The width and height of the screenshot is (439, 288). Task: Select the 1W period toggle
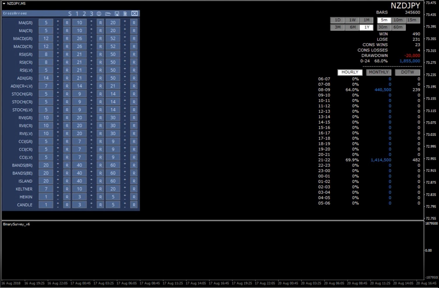tap(352, 20)
